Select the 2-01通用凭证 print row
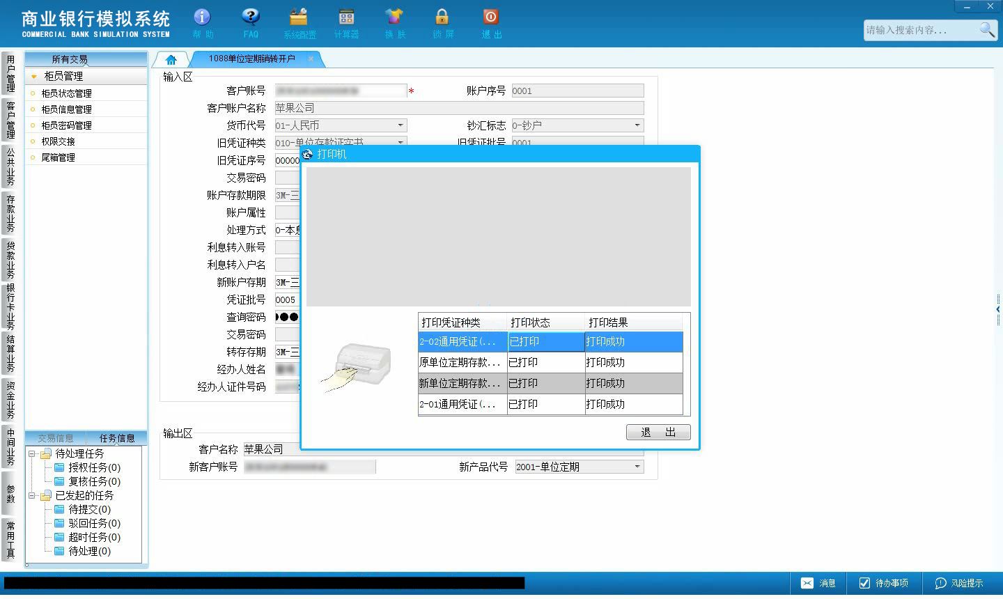 (550, 404)
